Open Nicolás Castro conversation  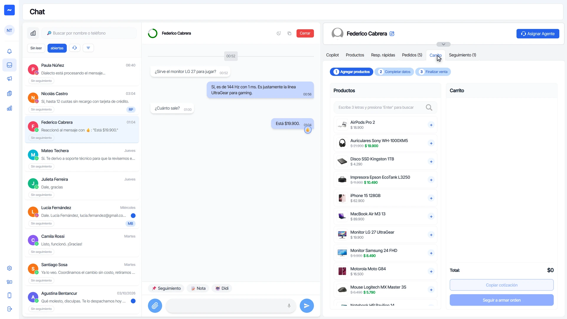pyautogui.click(x=82, y=101)
